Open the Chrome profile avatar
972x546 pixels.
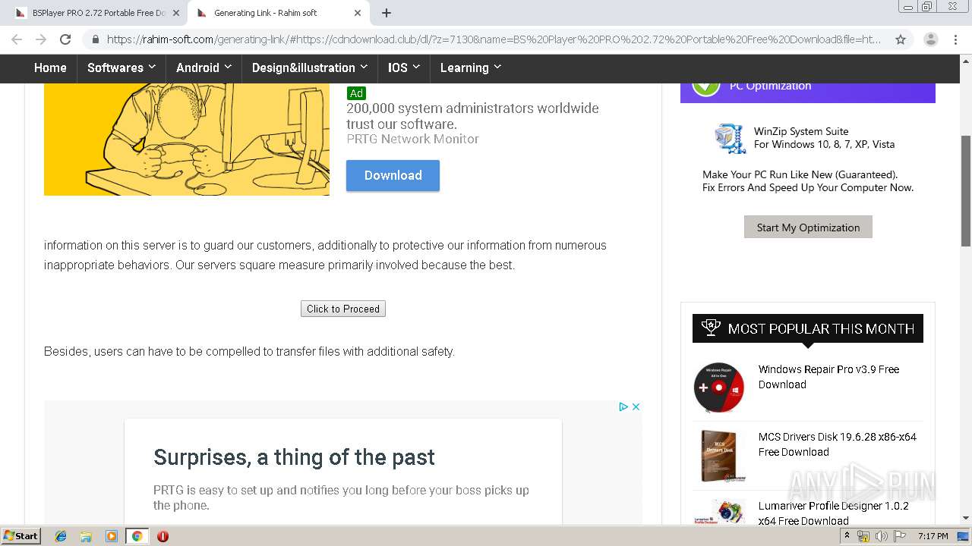pos(930,39)
